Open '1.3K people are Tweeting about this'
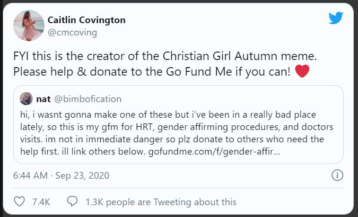 tap(161, 202)
